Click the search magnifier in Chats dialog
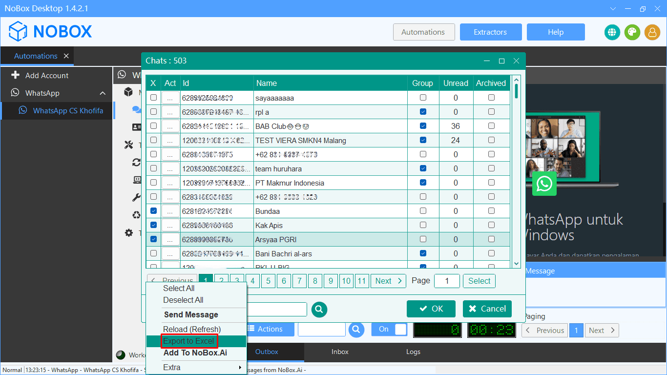 (x=319, y=309)
